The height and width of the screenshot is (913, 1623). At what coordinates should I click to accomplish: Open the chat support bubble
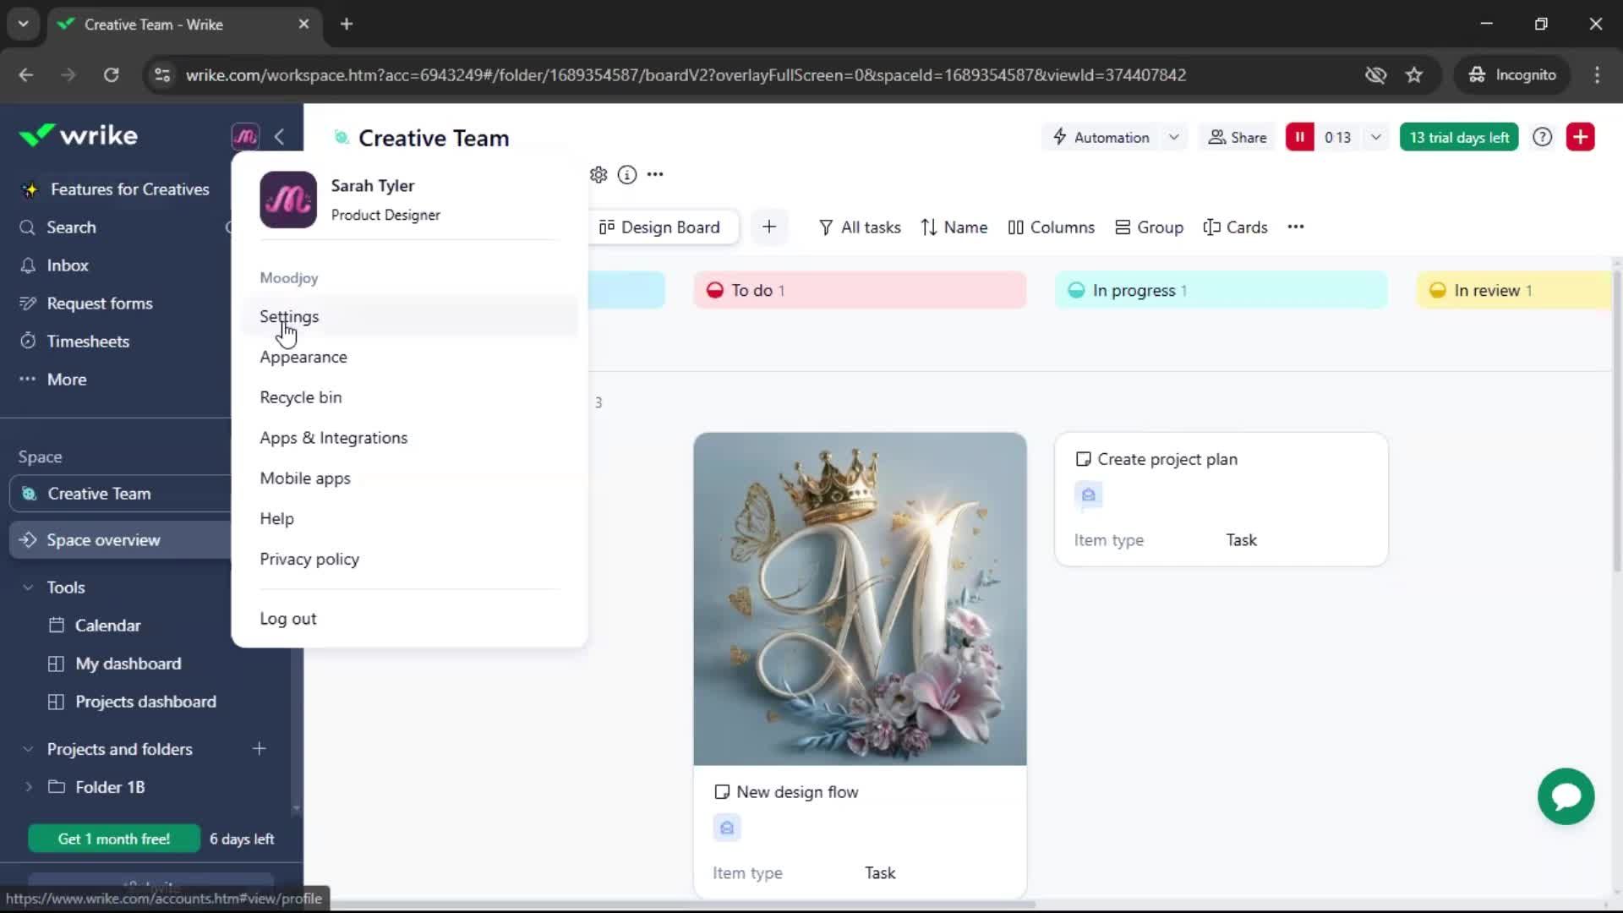pos(1566,796)
